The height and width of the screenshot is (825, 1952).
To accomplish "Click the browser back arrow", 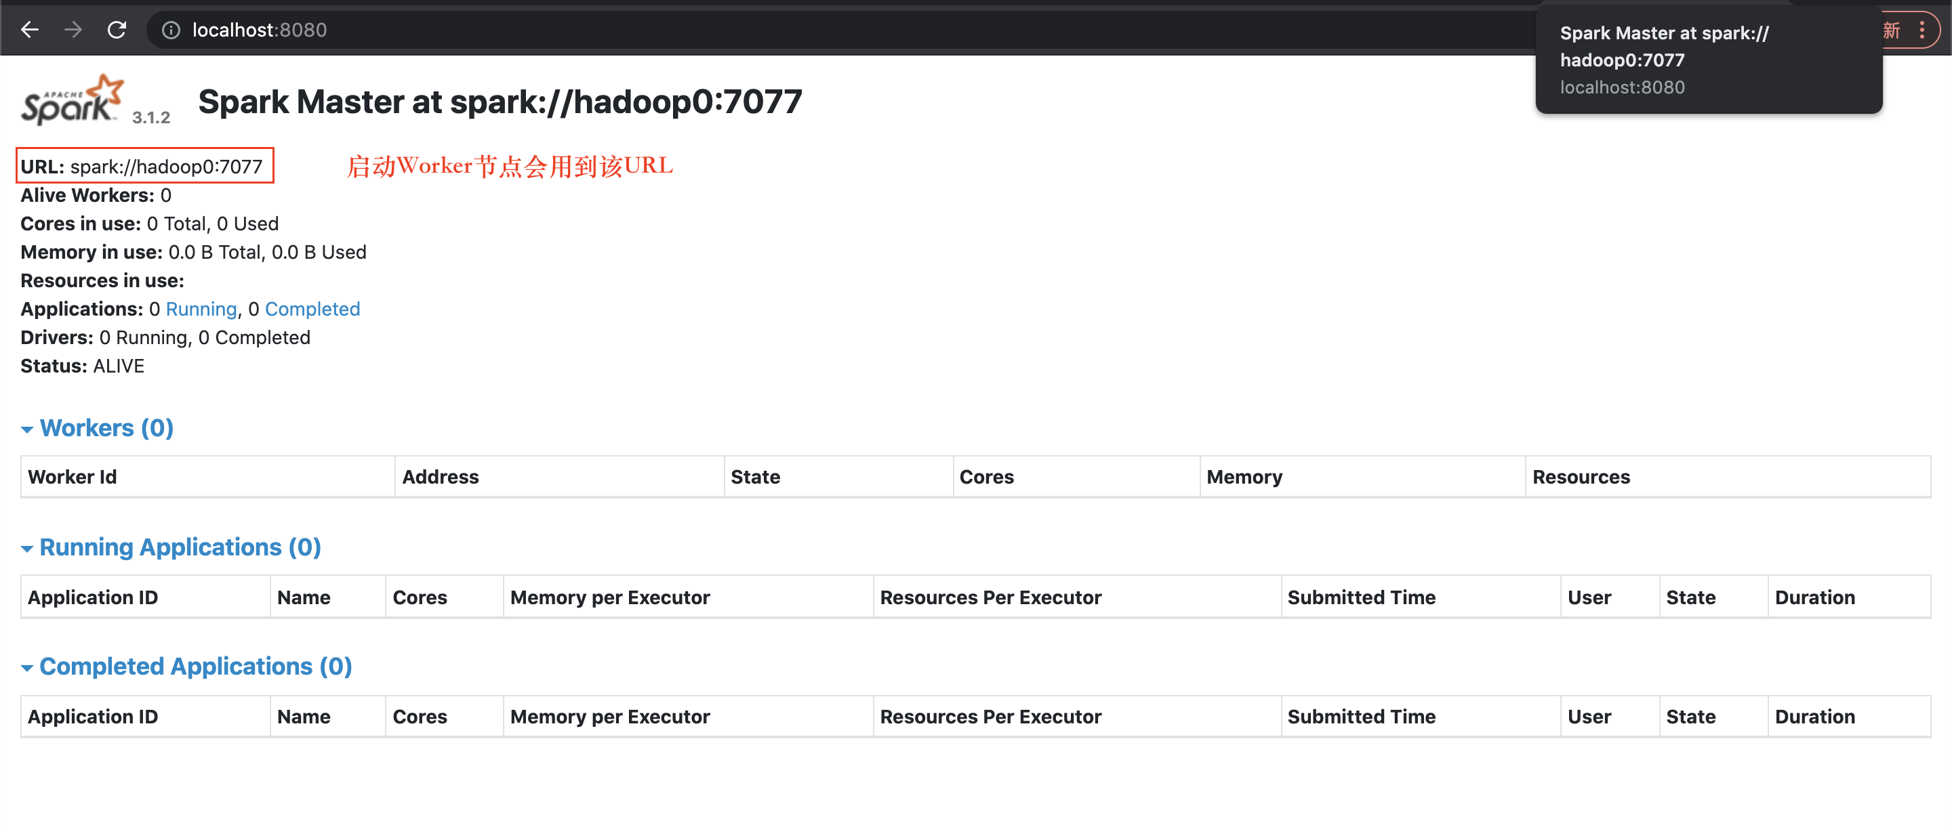I will tap(30, 30).
